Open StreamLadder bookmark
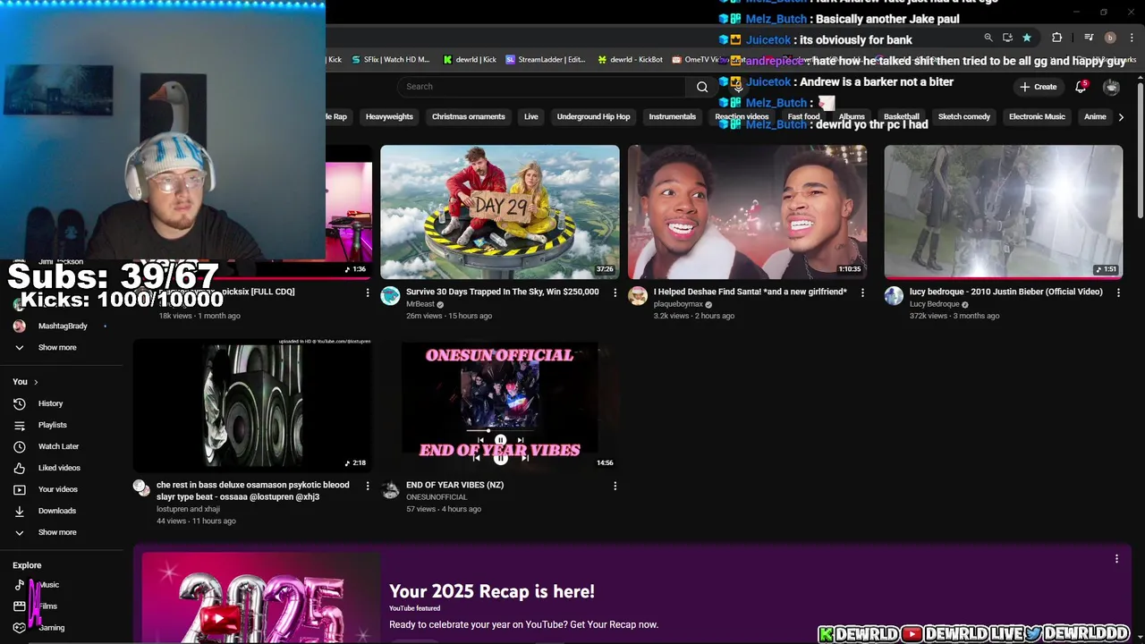This screenshot has width=1145, height=644. 546,60
